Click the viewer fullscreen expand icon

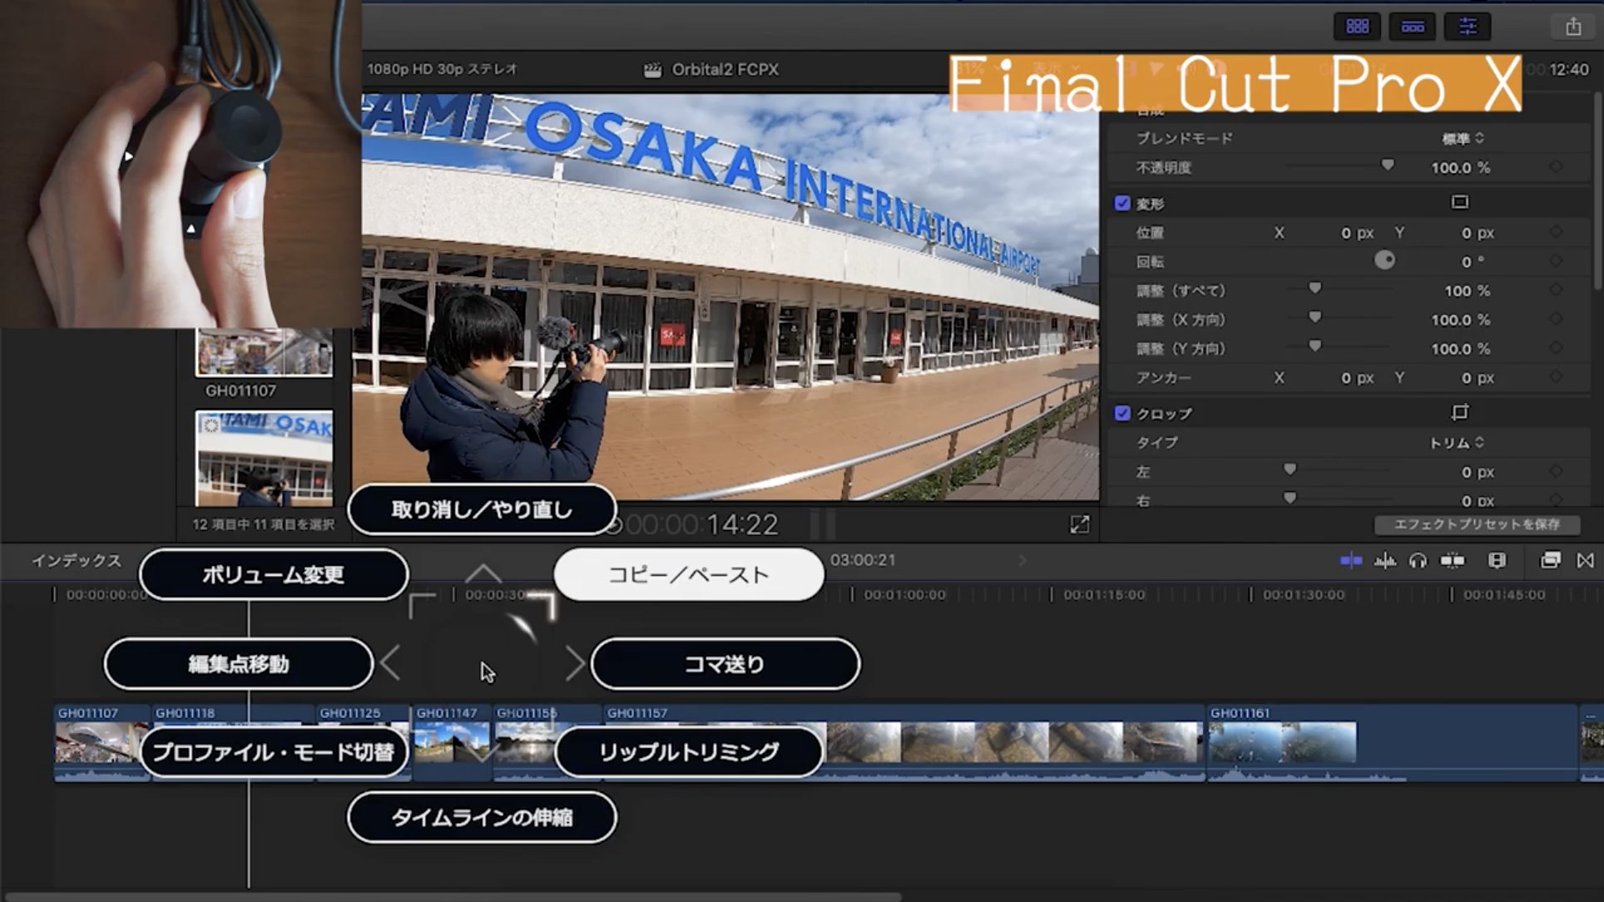point(1079,524)
